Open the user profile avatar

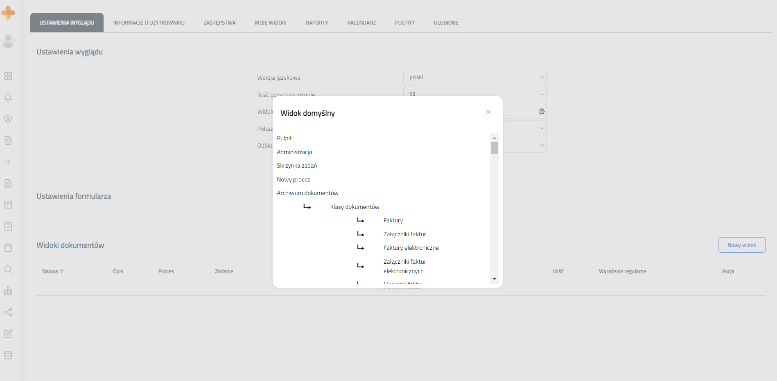(8, 42)
